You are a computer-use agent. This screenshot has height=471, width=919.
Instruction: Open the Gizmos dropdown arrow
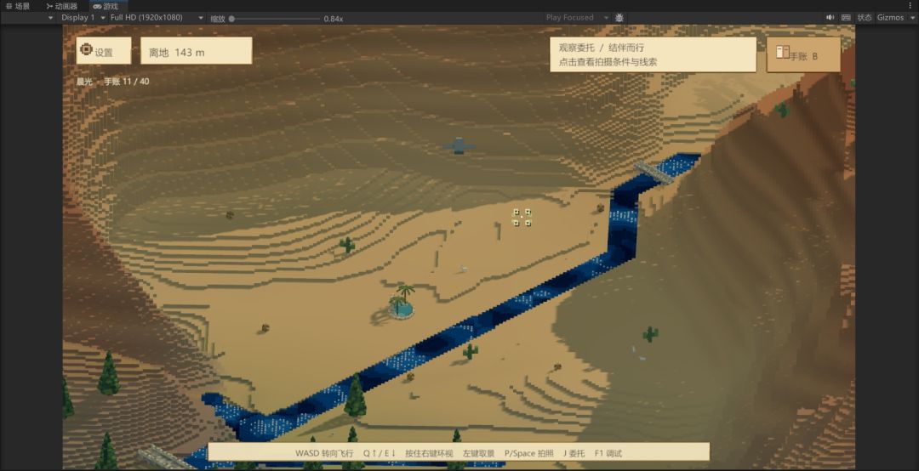point(910,18)
